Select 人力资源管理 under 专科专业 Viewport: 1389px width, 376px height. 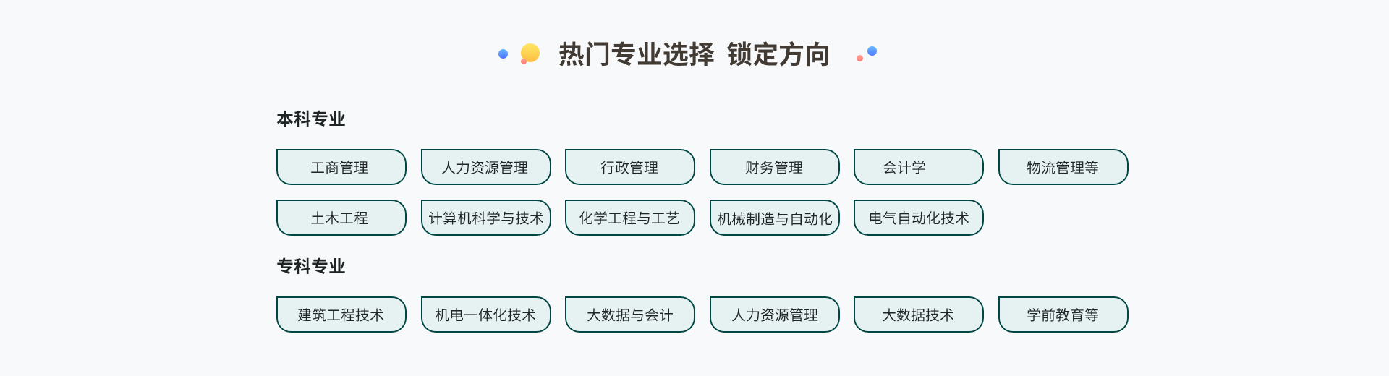(x=774, y=315)
